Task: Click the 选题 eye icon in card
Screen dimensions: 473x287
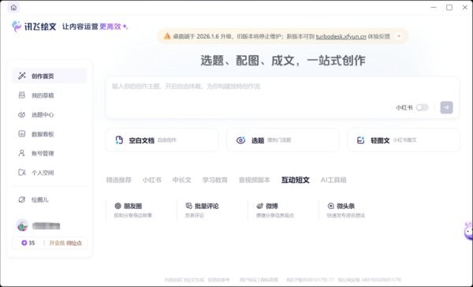Action: point(240,140)
